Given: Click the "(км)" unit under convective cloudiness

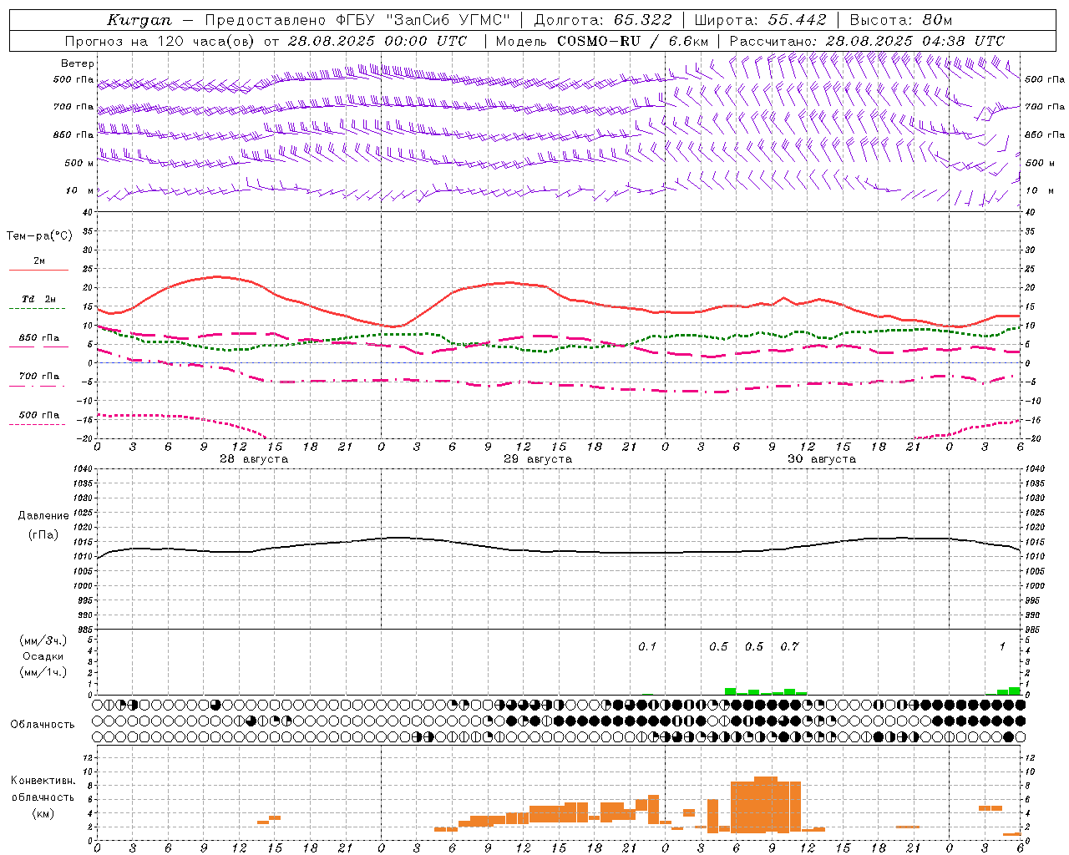Looking at the screenshot, I should pyautogui.click(x=43, y=813).
